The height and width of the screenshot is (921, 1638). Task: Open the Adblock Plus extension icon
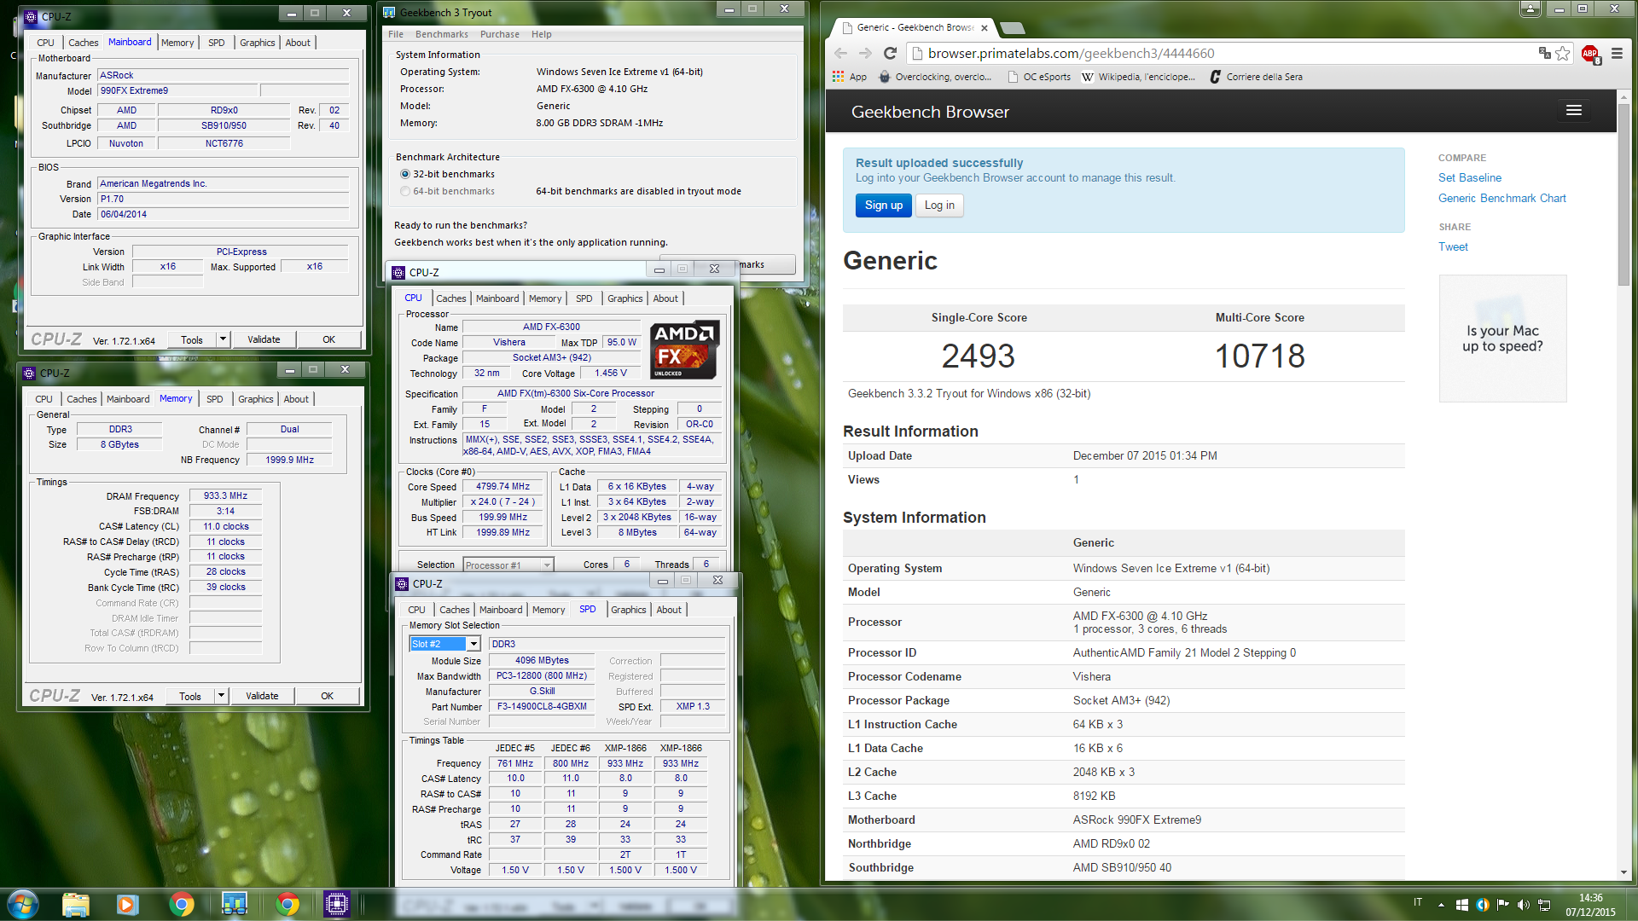point(1590,53)
